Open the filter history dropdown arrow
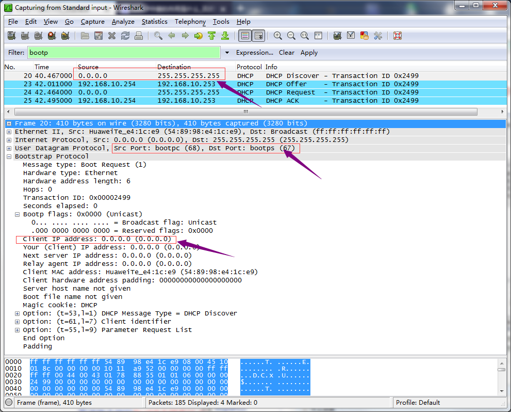The image size is (511, 412). (227, 53)
